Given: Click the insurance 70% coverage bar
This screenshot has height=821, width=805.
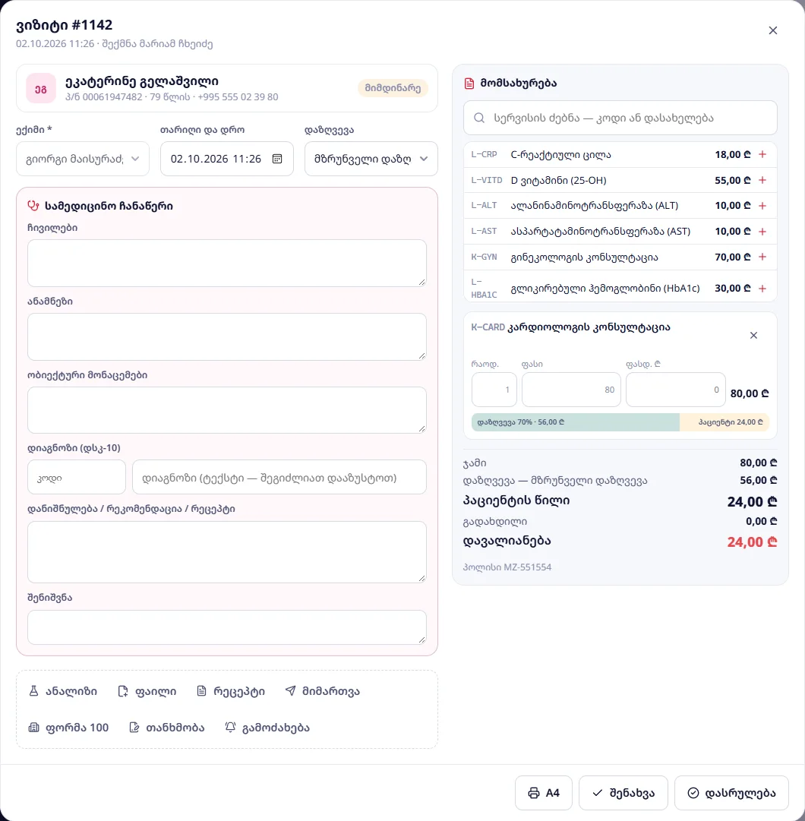Looking at the screenshot, I should click(x=576, y=422).
